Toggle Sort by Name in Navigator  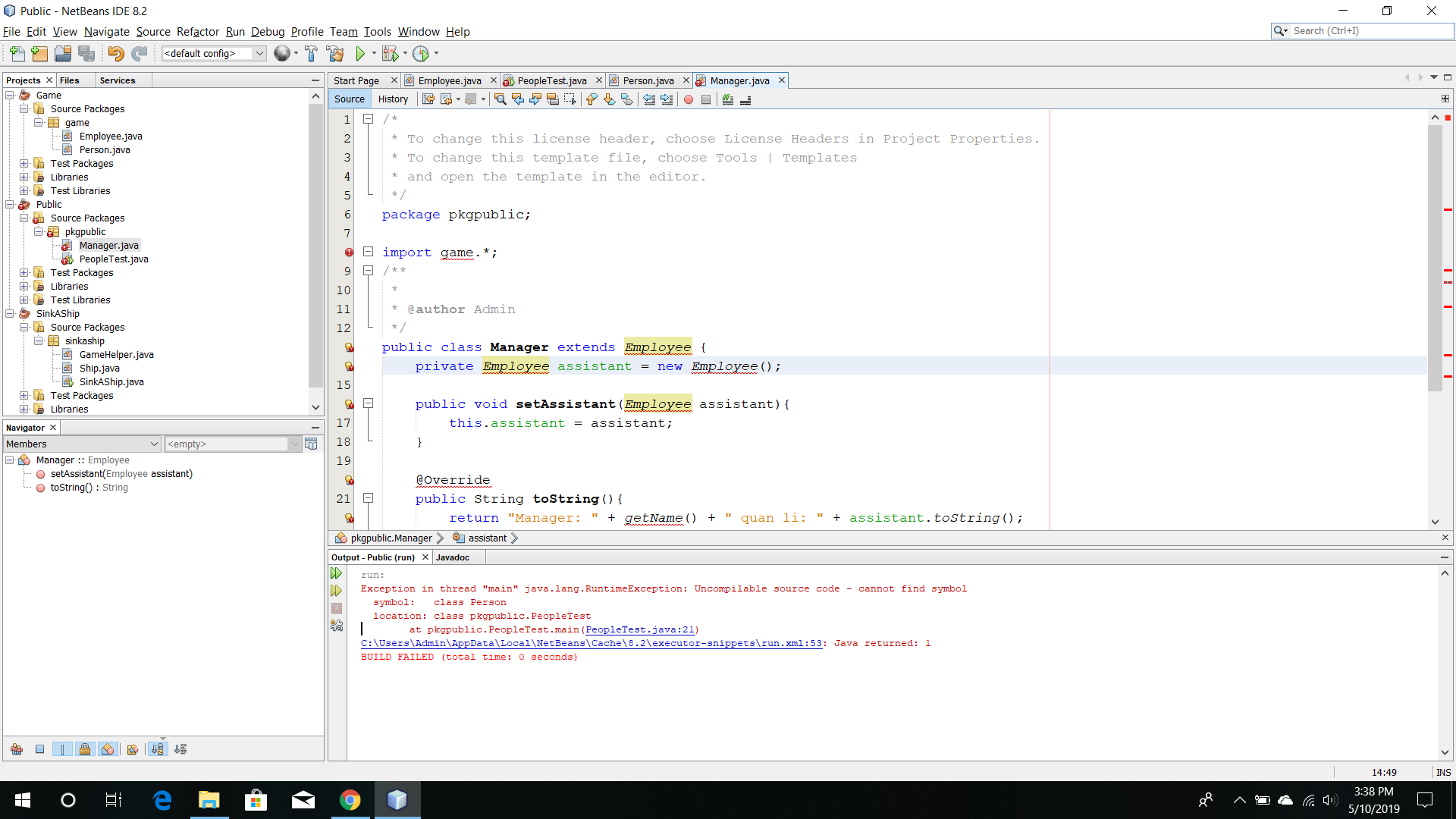[157, 749]
